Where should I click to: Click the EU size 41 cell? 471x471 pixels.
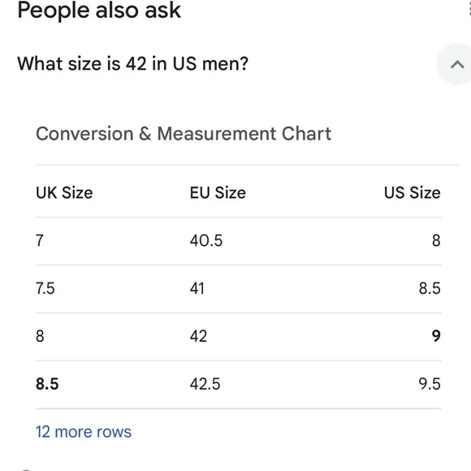[x=197, y=288]
